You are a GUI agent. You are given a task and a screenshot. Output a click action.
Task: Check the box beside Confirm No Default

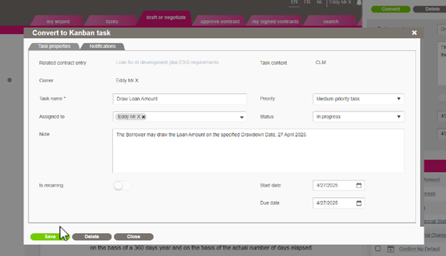(x=378, y=248)
